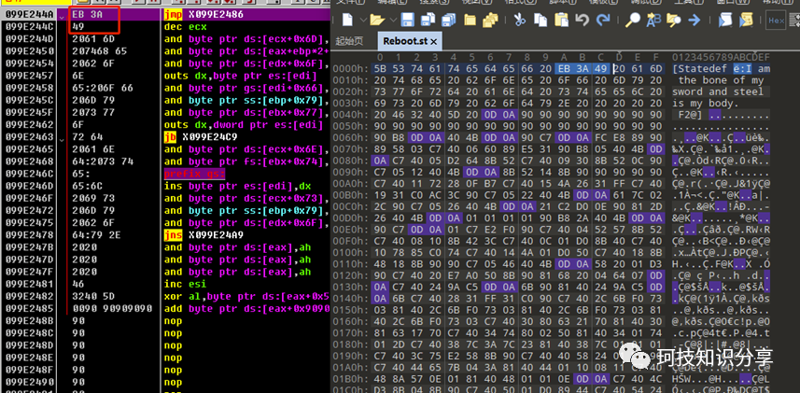Select the dec ecx instruction

coord(185,26)
